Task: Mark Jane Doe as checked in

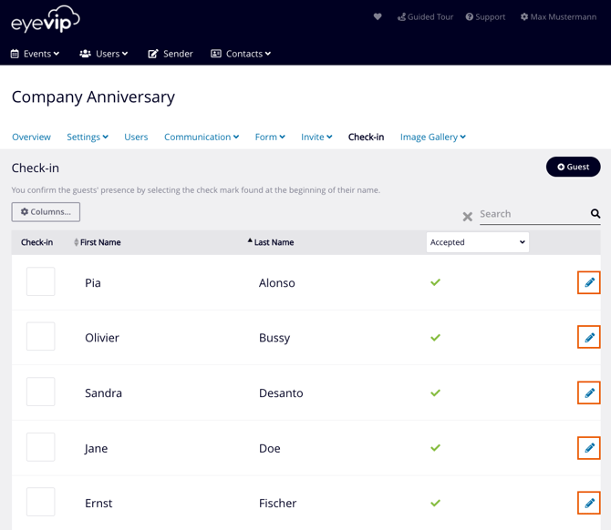Action: click(41, 447)
